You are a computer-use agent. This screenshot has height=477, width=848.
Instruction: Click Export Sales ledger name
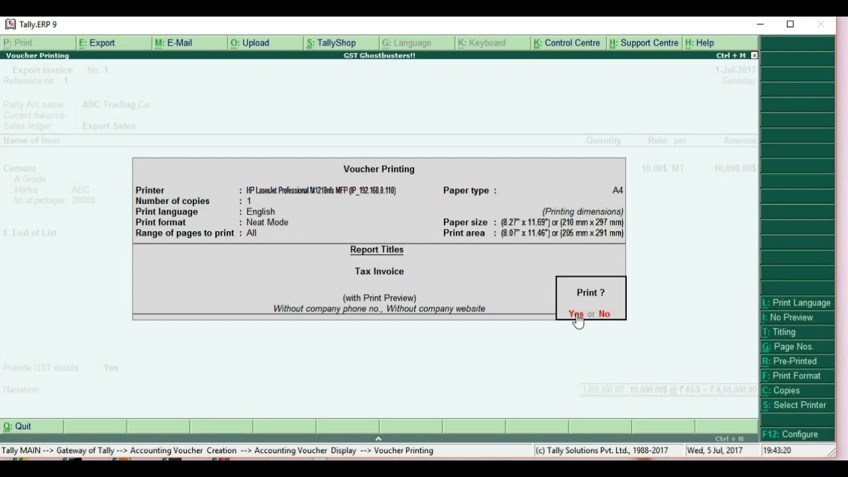pos(109,126)
